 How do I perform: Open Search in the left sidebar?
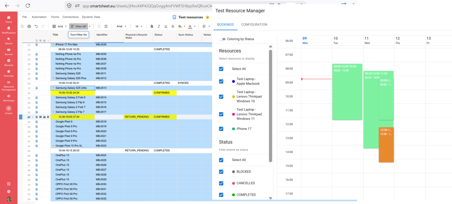[9, 41]
